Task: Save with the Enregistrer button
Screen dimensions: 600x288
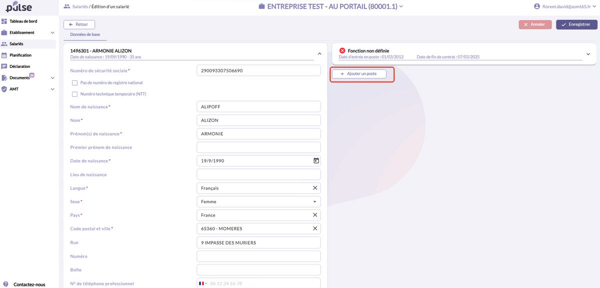Action: pos(576,24)
